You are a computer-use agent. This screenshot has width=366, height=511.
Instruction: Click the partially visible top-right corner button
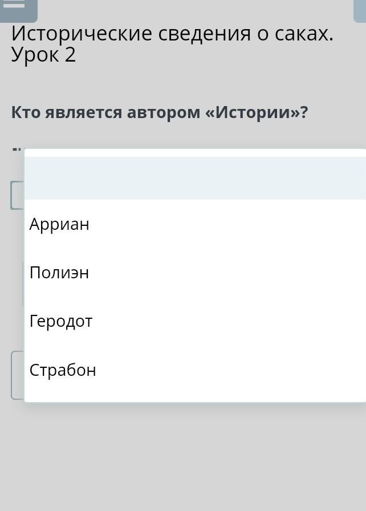[359, 9]
